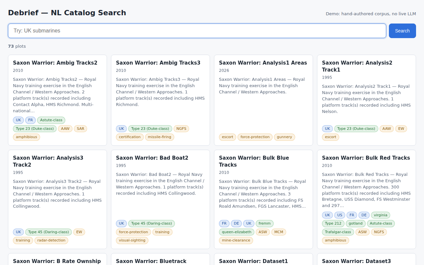Screen dimensions: 424x265
Task: Select the mine-clearance tag
Action: pyautogui.click(x=236, y=240)
